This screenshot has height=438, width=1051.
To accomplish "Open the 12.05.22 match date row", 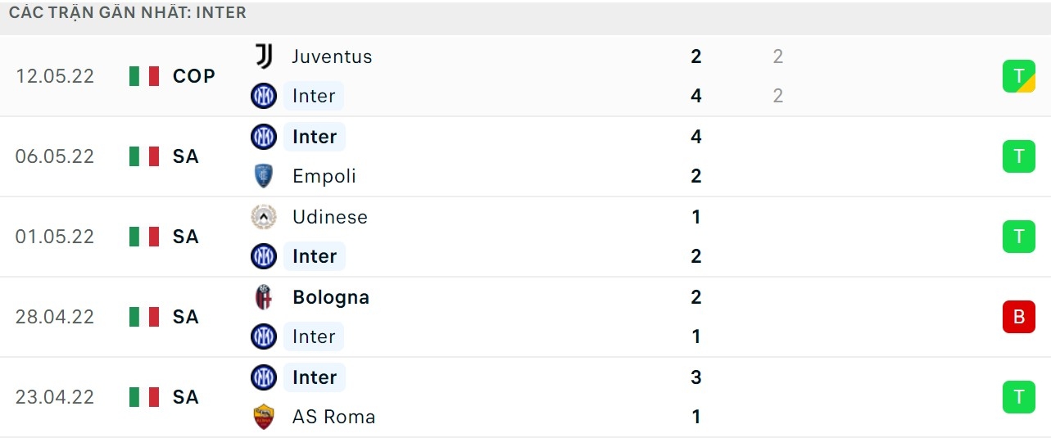I will pos(55,76).
